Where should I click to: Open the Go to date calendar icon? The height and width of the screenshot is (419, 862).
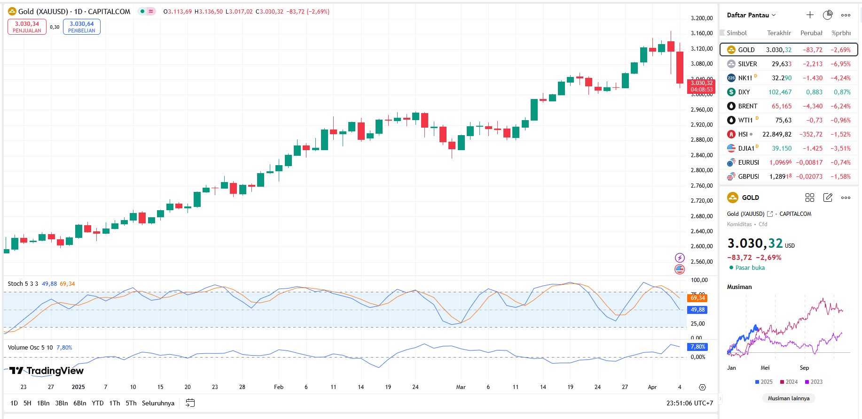(190, 403)
